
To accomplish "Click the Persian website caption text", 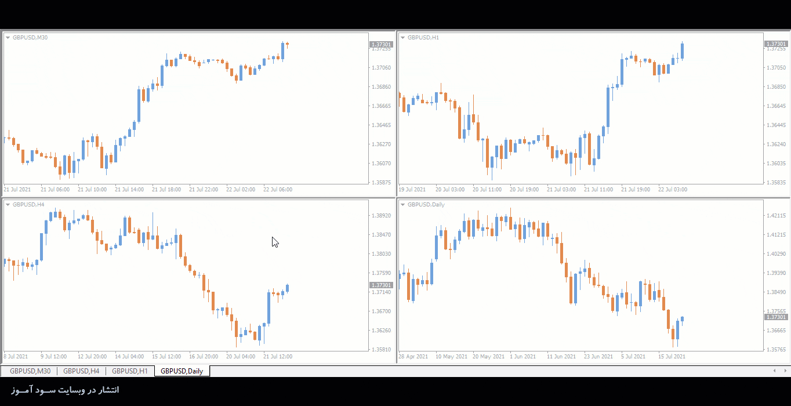I will (64, 390).
